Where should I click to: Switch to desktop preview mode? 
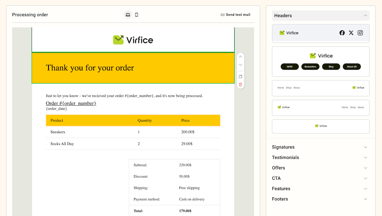tap(128, 15)
